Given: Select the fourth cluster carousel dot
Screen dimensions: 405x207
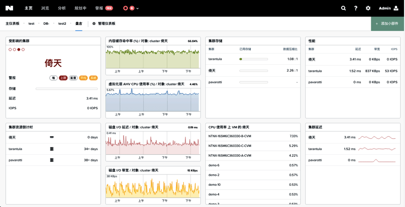Looking at the screenshot, I should 23,50.
